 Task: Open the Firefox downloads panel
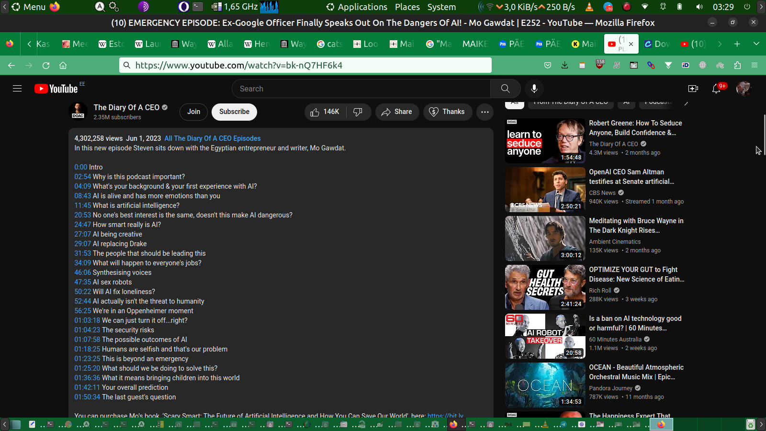(x=565, y=65)
